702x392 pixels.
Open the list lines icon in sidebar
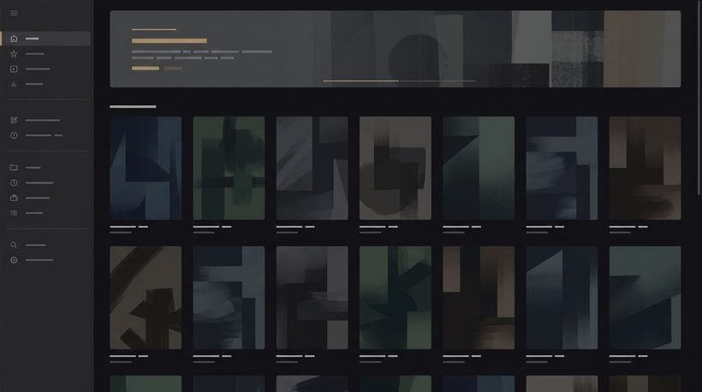14,213
